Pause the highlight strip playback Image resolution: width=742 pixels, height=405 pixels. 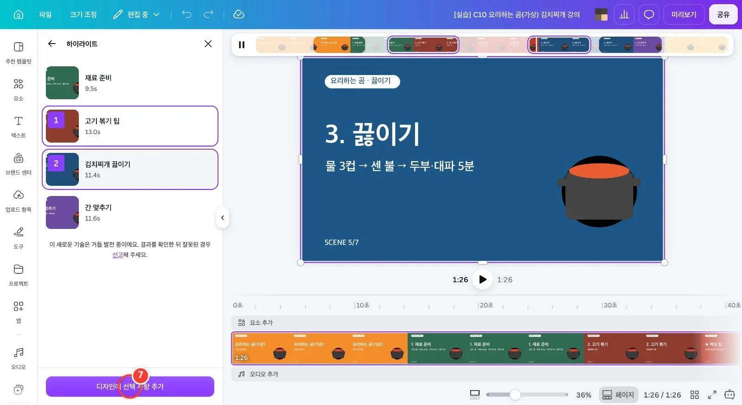point(242,44)
